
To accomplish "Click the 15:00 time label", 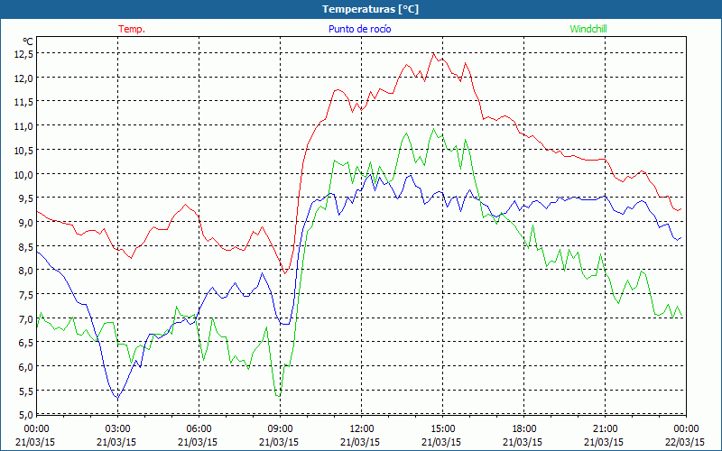I will (442, 429).
